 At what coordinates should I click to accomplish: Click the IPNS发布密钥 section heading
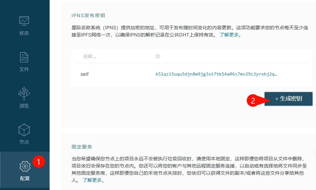click(88, 16)
